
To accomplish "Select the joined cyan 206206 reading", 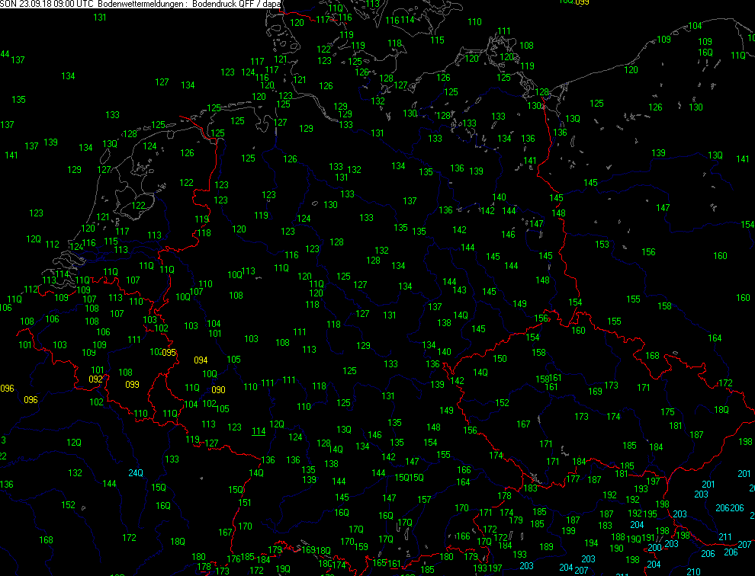I will click(x=730, y=508).
